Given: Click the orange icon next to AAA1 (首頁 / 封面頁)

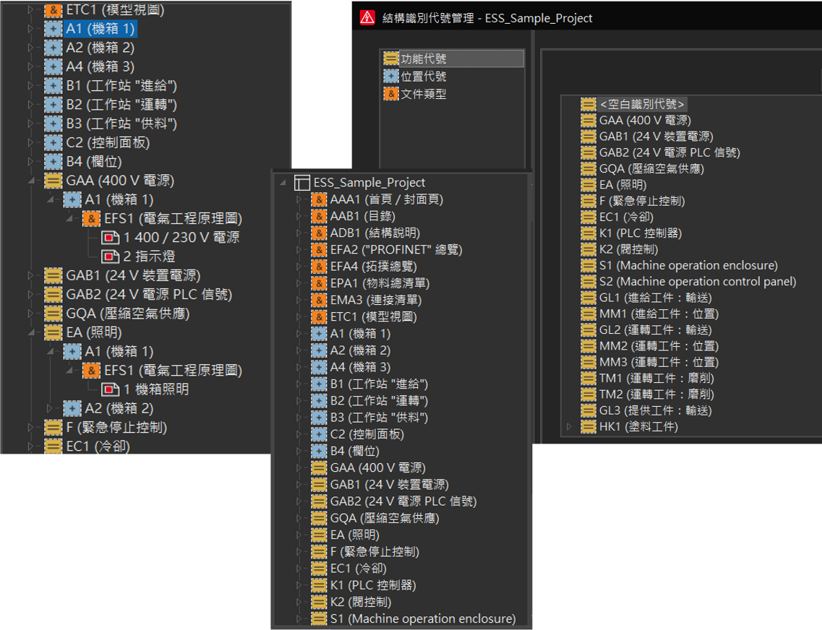Looking at the screenshot, I should pos(319,199).
